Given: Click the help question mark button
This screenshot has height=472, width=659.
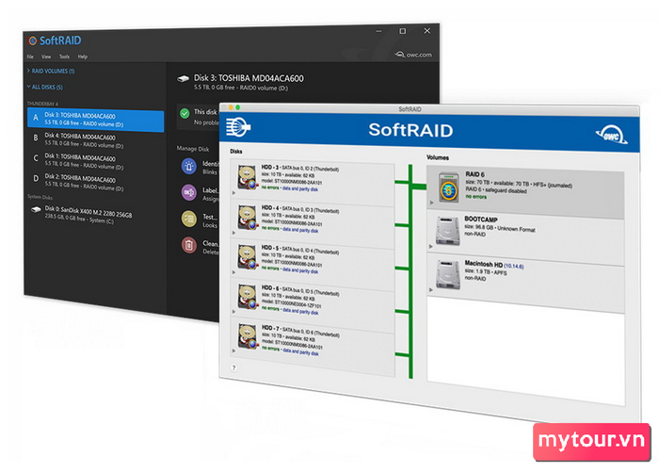Looking at the screenshot, I should pyautogui.click(x=234, y=367).
